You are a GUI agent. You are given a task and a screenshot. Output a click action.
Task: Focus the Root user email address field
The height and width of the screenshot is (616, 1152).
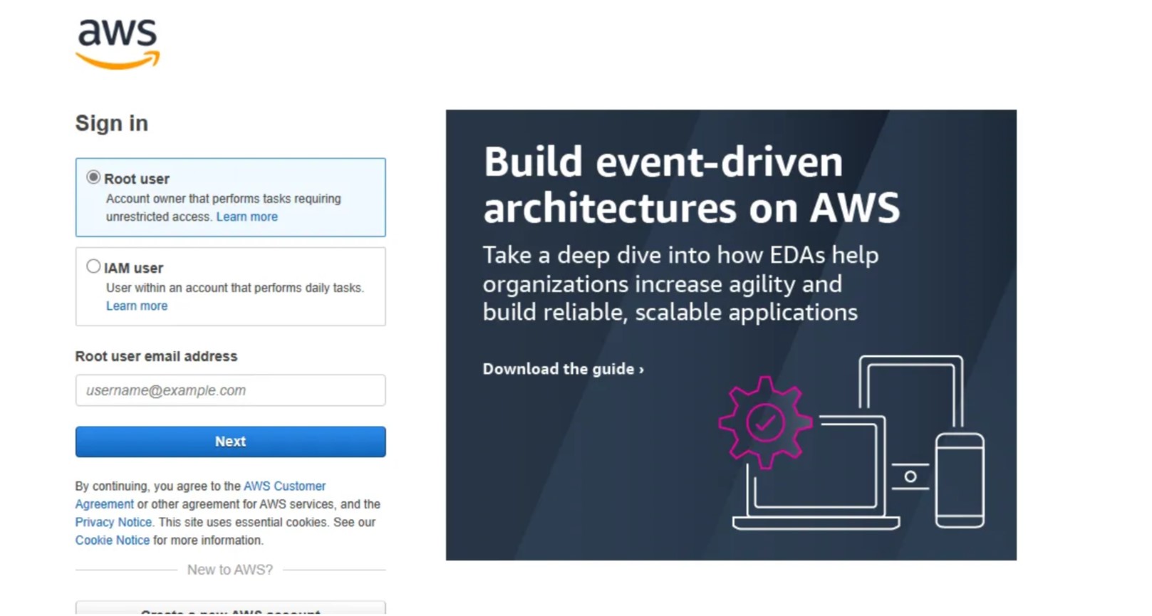(x=230, y=390)
